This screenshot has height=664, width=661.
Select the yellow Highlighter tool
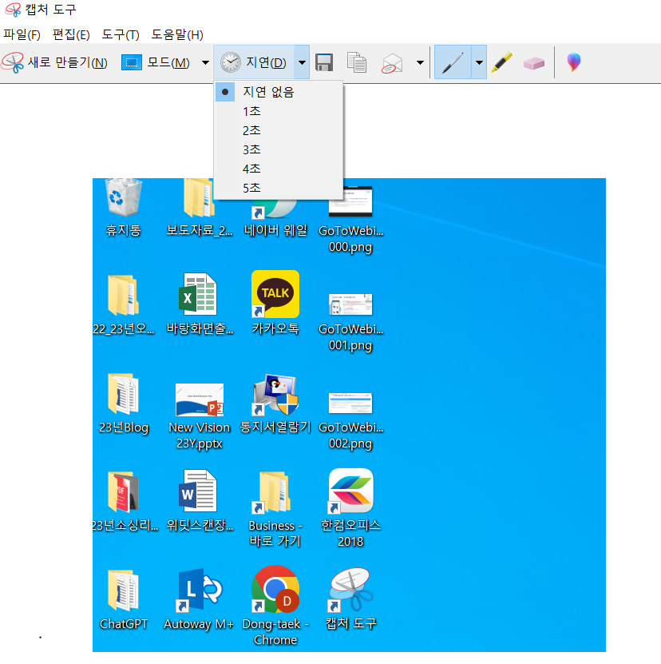coord(502,62)
